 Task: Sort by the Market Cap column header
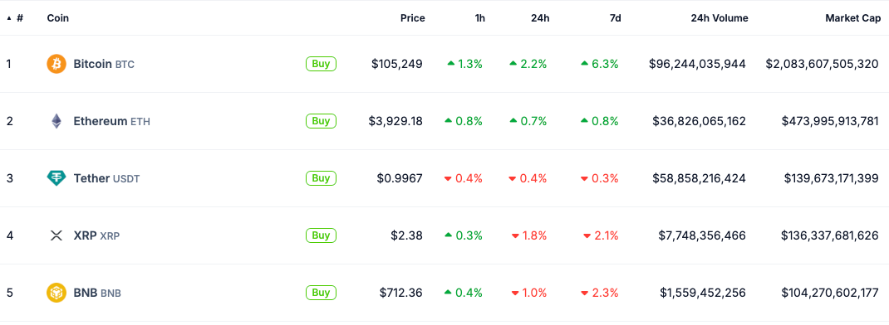[853, 18]
